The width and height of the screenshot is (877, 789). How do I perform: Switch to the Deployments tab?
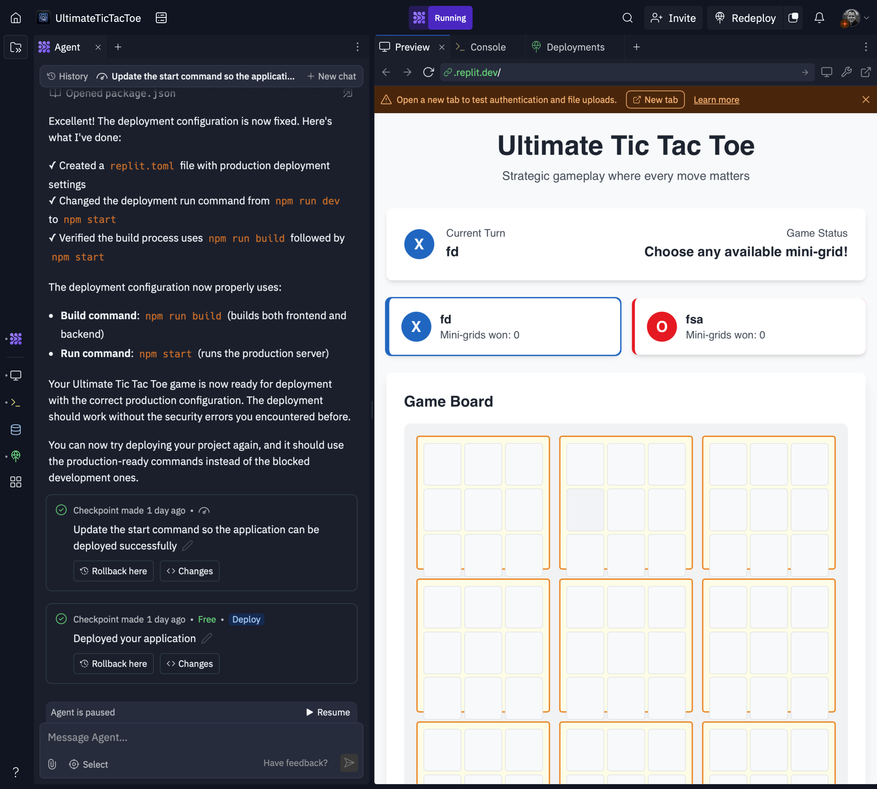point(575,47)
